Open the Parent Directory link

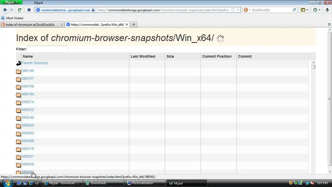(35, 63)
